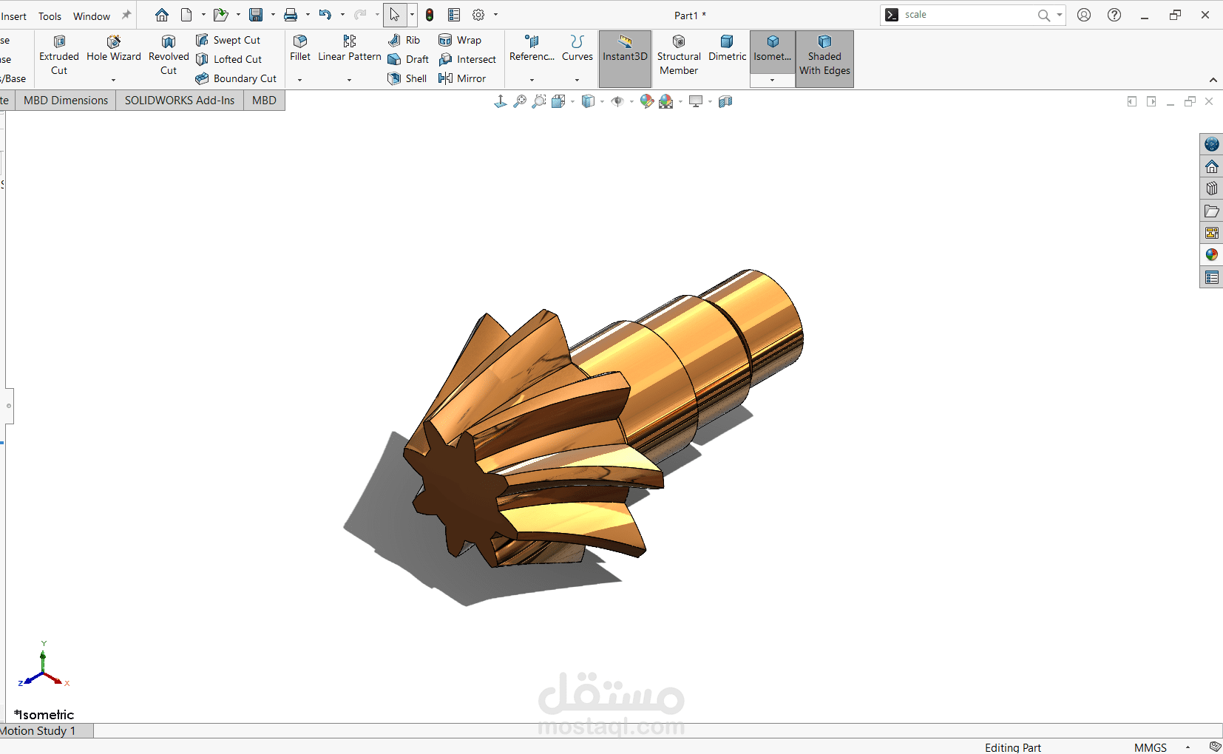Rebuild the model with the traffic light icon
The height and width of the screenshot is (754, 1223).
(x=430, y=15)
